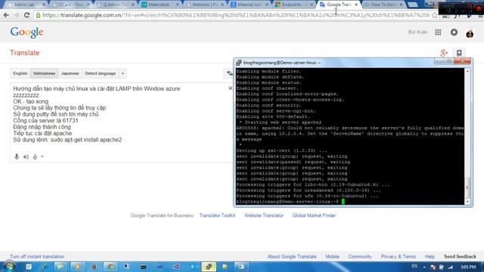Click the Google logo
Viewport: 484px width, 272px height.
coord(27,32)
